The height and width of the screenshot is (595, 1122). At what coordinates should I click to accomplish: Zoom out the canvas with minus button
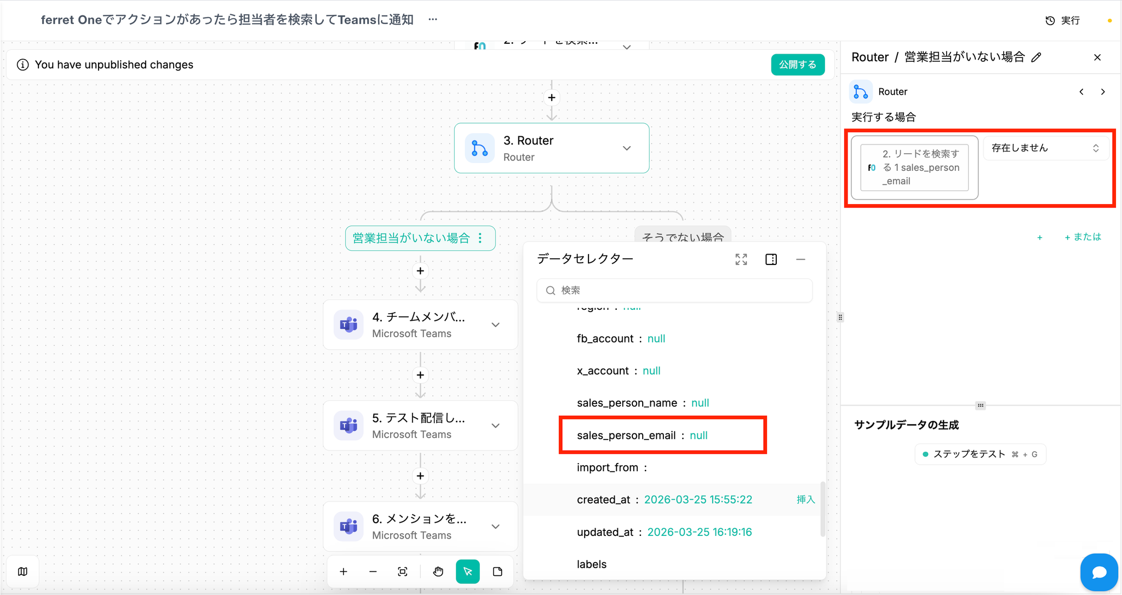click(x=373, y=571)
